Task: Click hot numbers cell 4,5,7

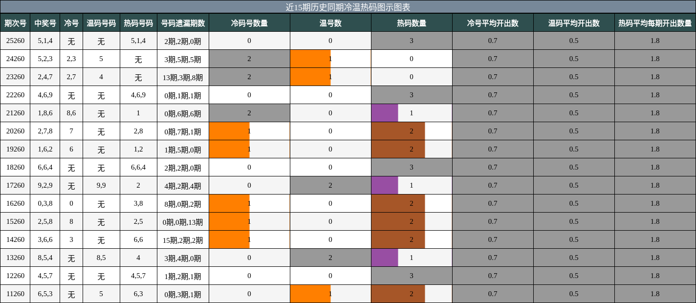Action: (138, 276)
